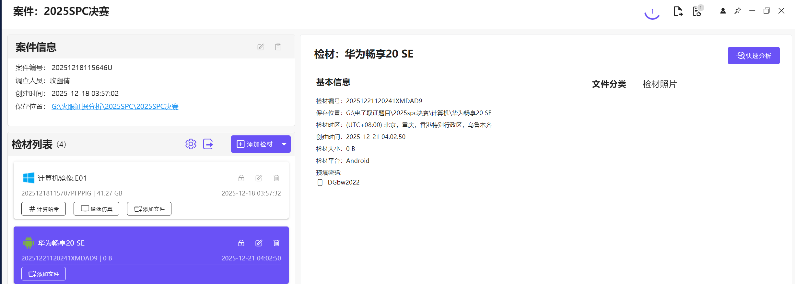Click the export report file icon in title bar
The width and height of the screenshot is (795, 284).
click(x=678, y=11)
